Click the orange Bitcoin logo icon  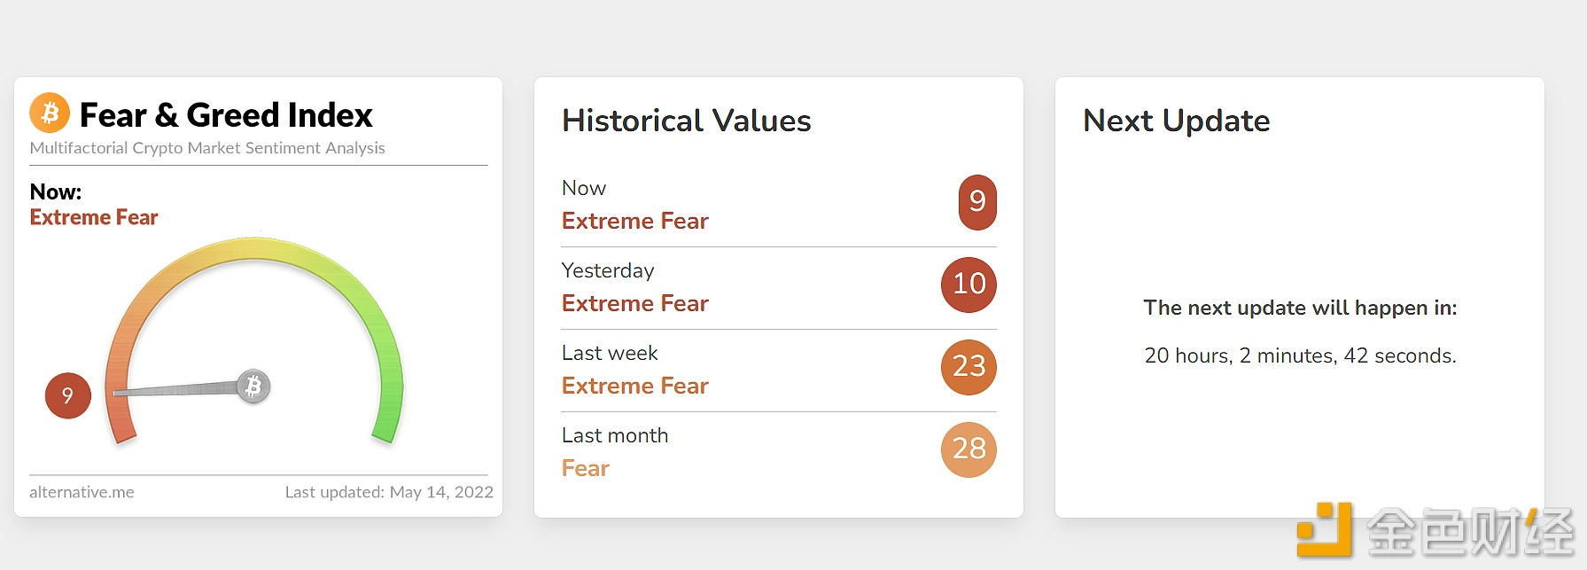[50, 113]
